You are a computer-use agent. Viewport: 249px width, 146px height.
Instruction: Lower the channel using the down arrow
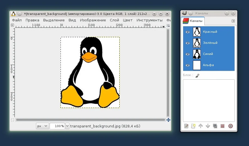click(208, 126)
